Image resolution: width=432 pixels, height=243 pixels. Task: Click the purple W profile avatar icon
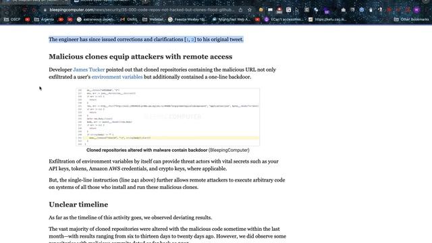(416, 10)
